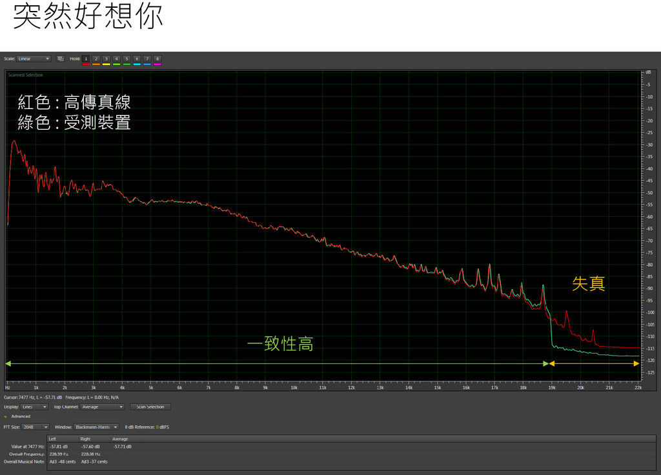Toggle Hold button 8
661x475 pixels.
[158, 59]
